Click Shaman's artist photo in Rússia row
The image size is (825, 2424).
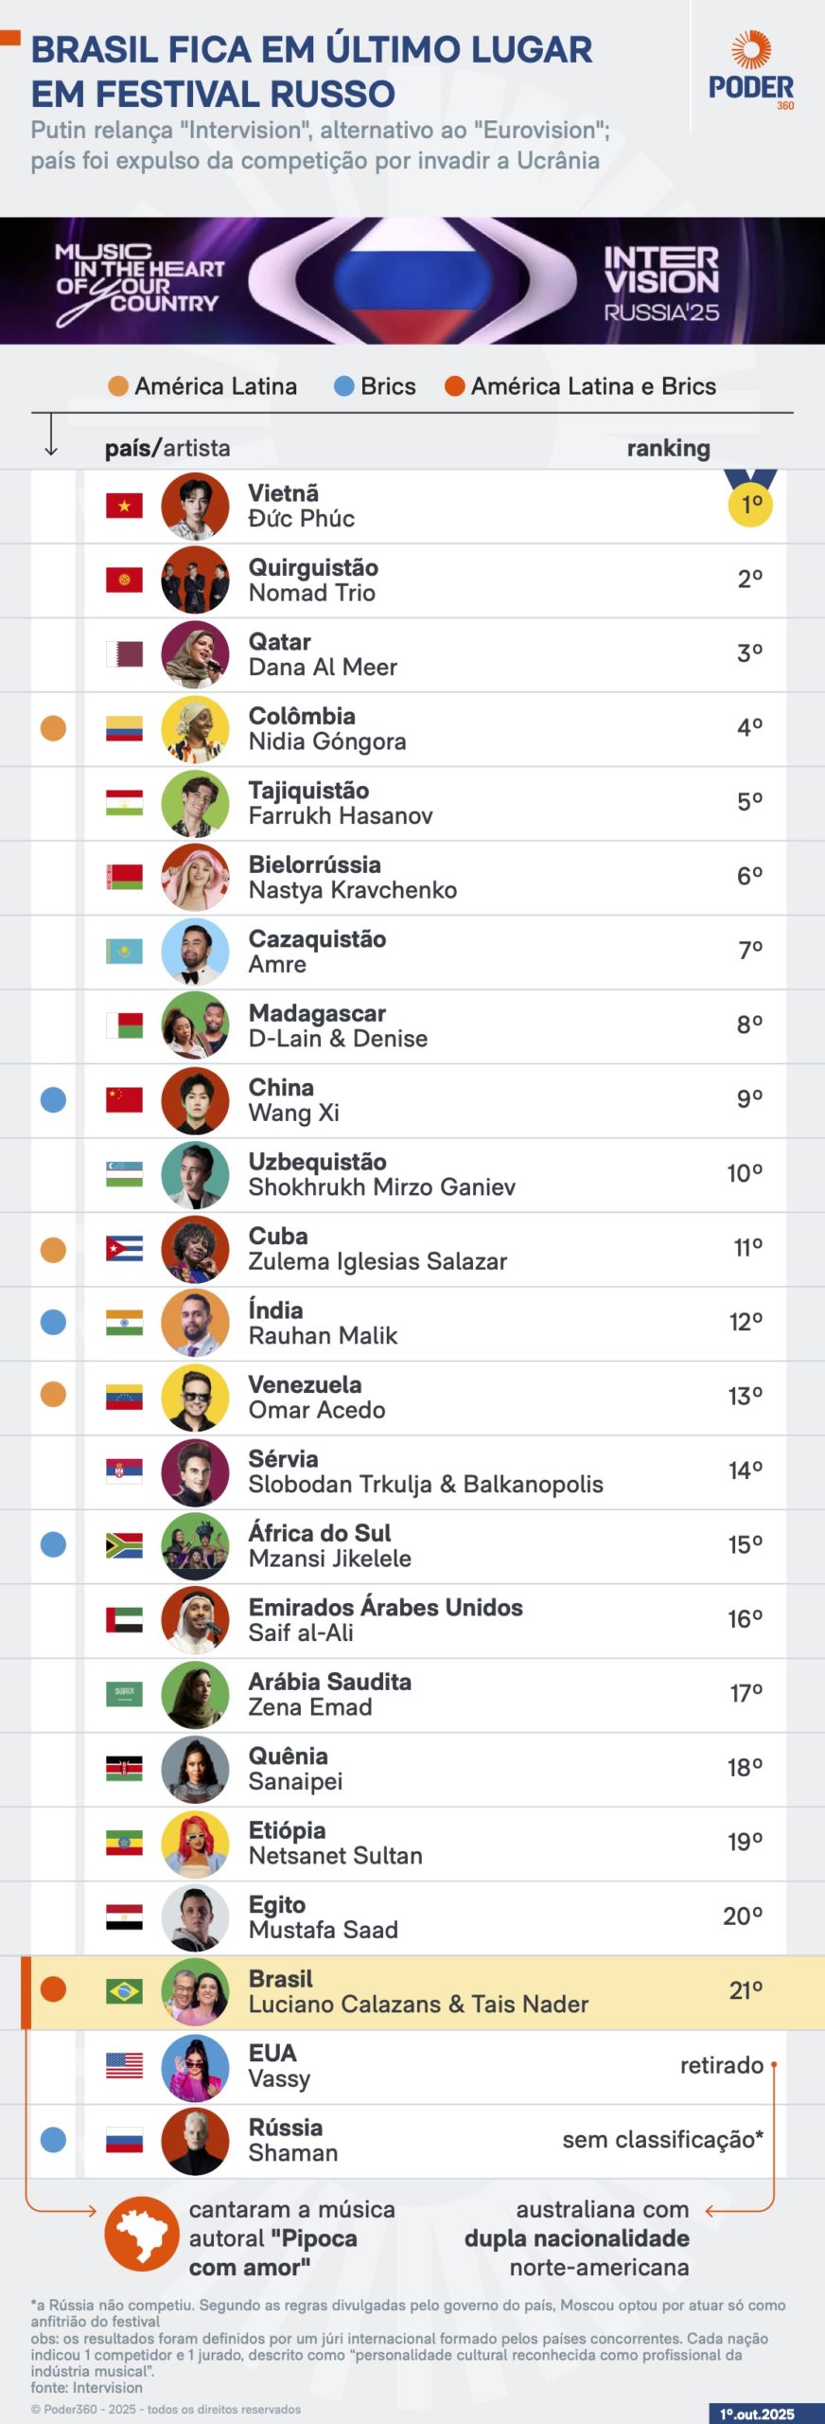point(195,2140)
